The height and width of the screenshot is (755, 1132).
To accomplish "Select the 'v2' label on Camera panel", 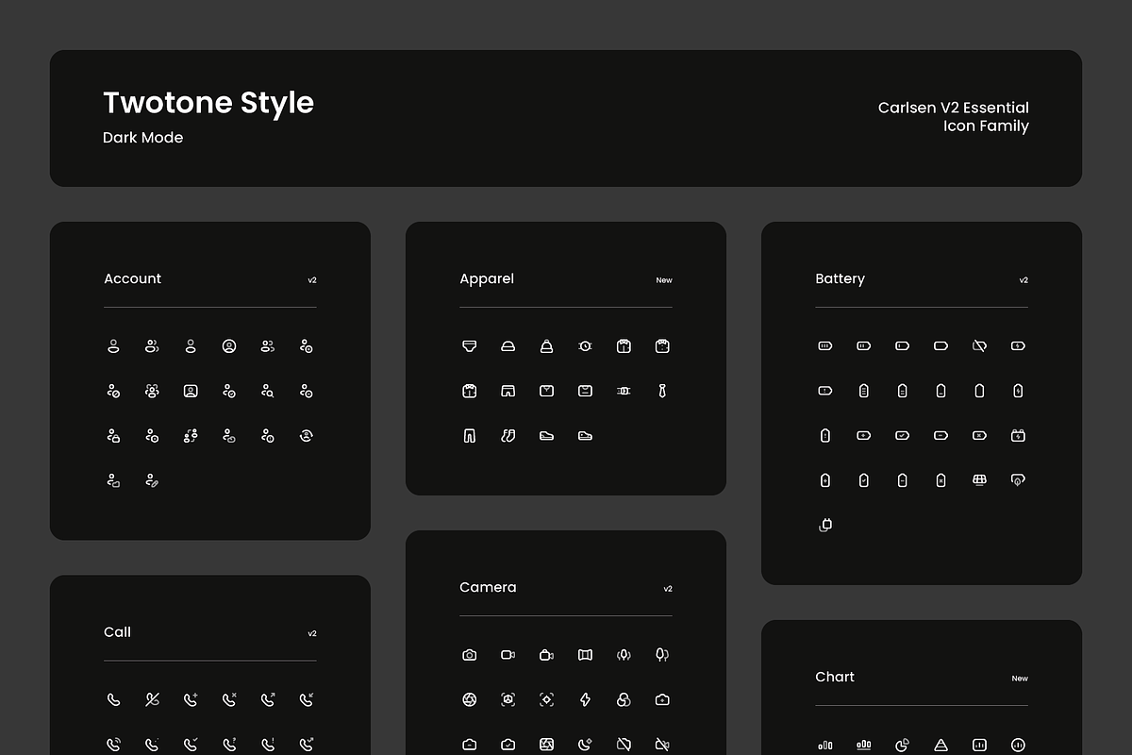I will (668, 589).
